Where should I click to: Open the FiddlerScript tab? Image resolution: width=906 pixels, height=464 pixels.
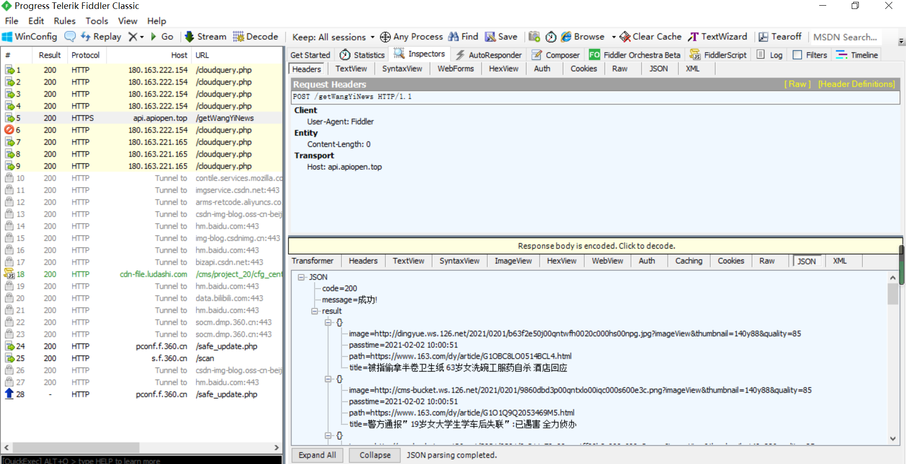[x=718, y=55]
